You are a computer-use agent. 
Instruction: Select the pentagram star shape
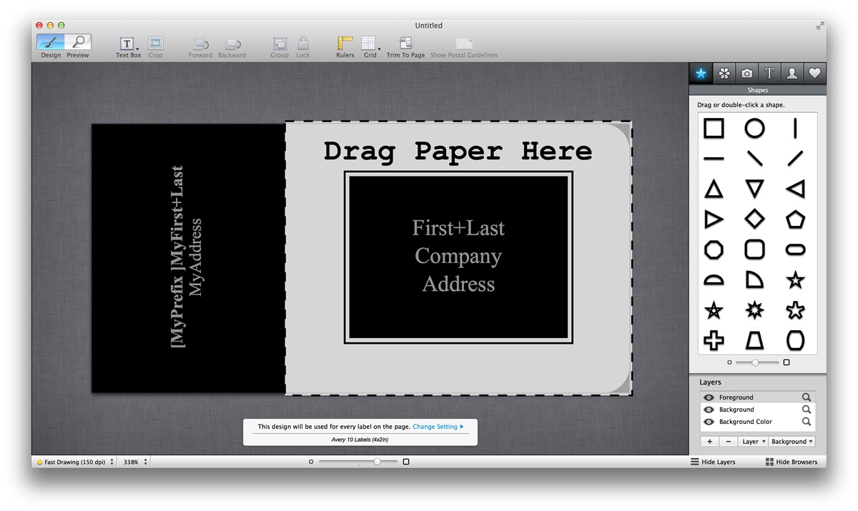(714, 310)
